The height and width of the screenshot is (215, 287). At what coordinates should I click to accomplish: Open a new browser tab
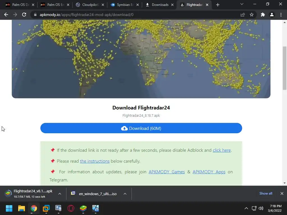(217, 5)
